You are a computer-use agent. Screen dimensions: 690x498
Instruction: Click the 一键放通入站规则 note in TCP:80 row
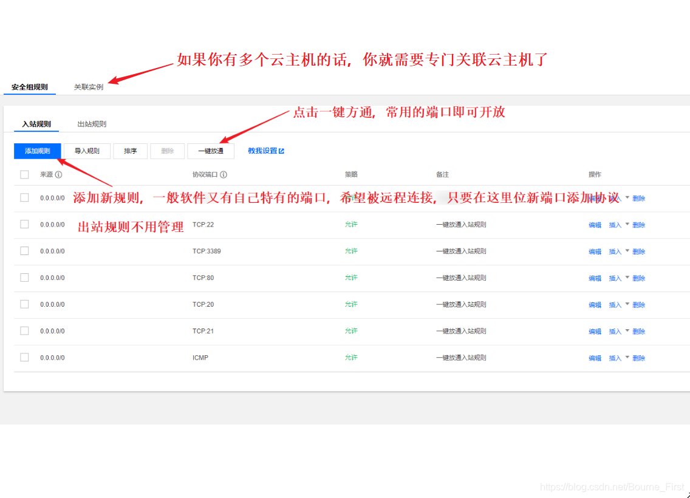[461, 278]
